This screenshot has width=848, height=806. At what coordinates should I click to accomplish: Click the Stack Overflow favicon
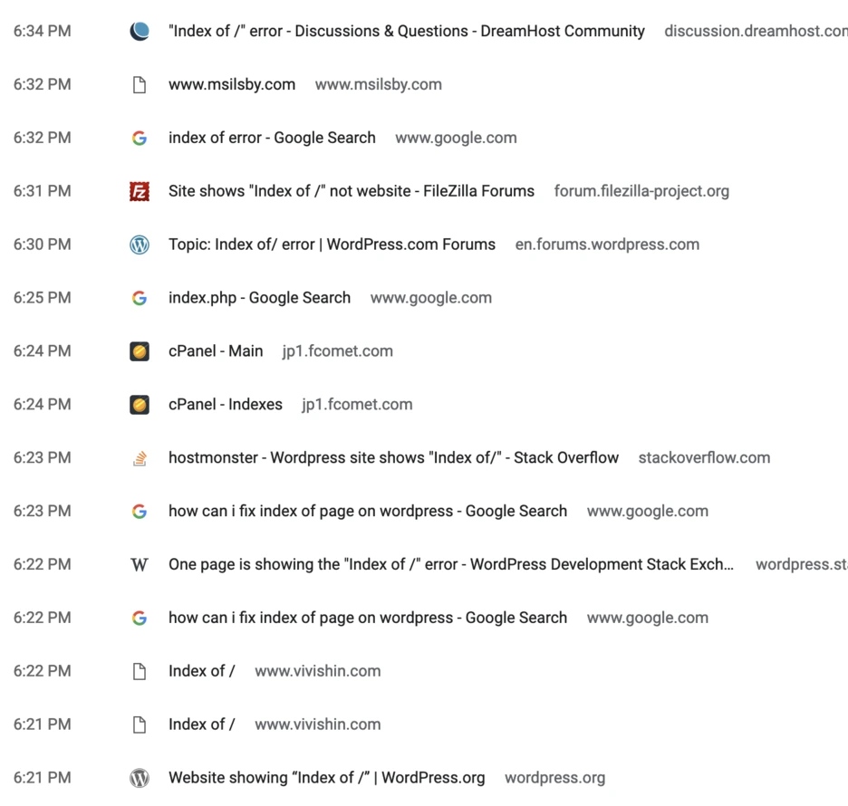(x=140, y=458)
